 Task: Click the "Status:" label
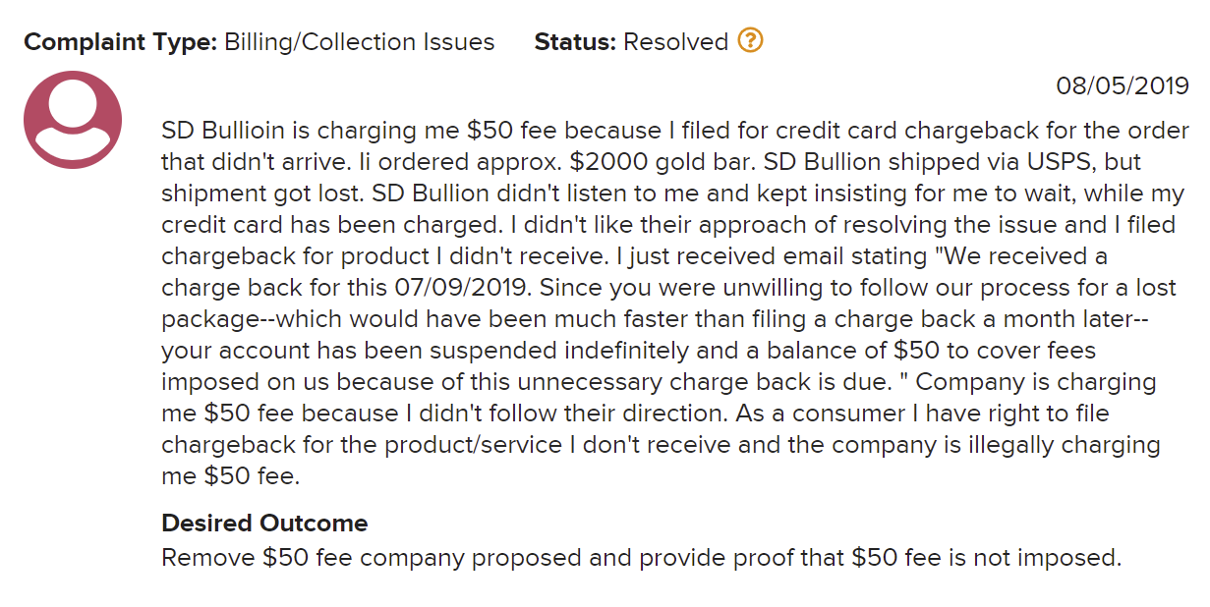click(575, 42)
